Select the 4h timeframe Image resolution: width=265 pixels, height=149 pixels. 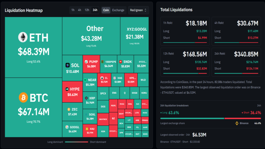79,10
